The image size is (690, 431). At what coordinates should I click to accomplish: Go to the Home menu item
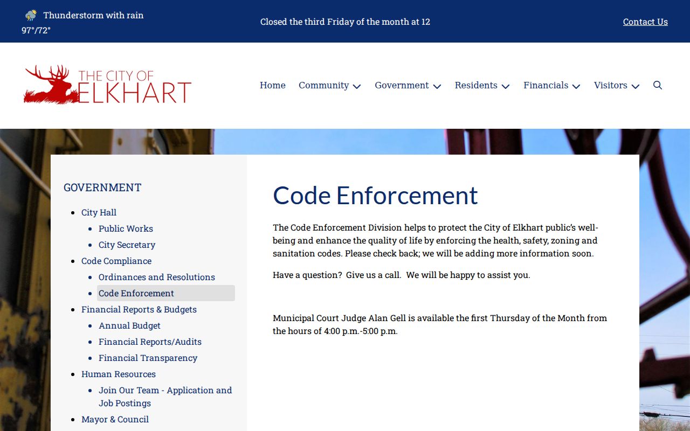pos(273,85)
